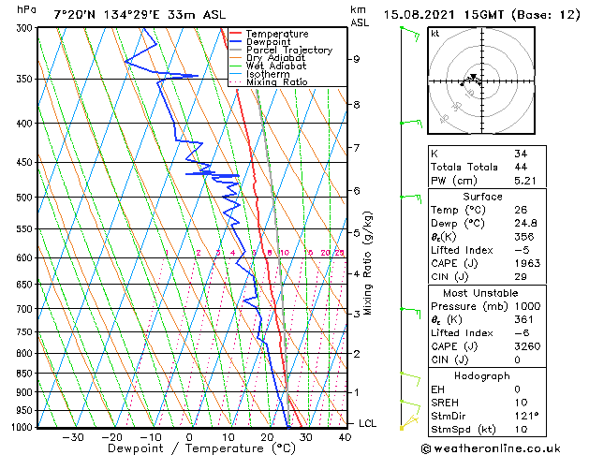Click the 700 hPa pressure axis label

tap(26, 309)
